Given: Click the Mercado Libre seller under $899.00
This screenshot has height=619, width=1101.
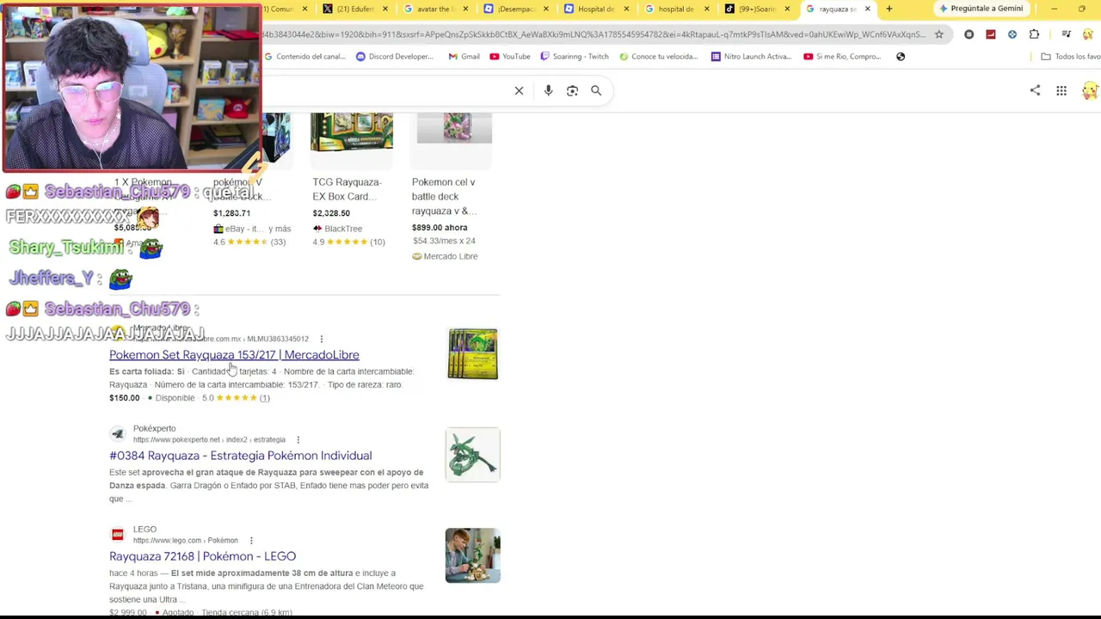Looking at the screenshot, I should [450, 256].
